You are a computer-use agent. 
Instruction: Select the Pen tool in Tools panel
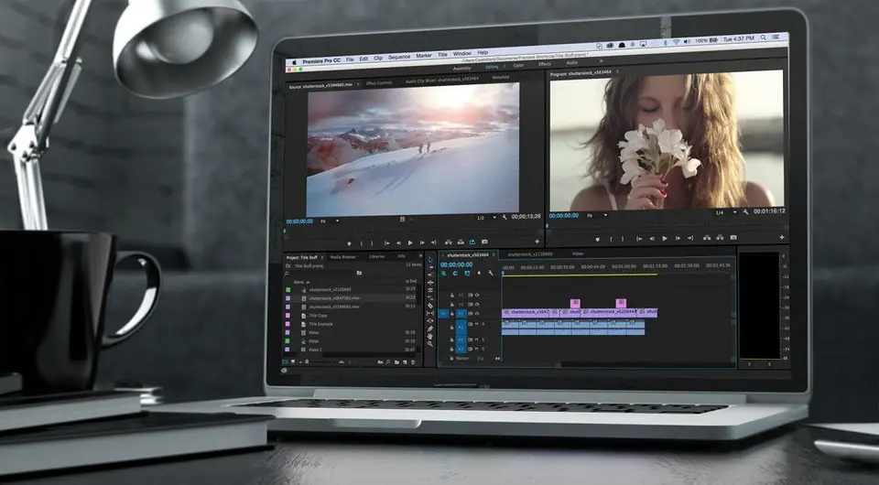click(430, 329)
